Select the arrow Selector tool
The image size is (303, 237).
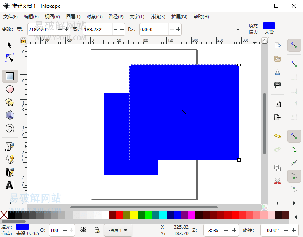point(9,45)
